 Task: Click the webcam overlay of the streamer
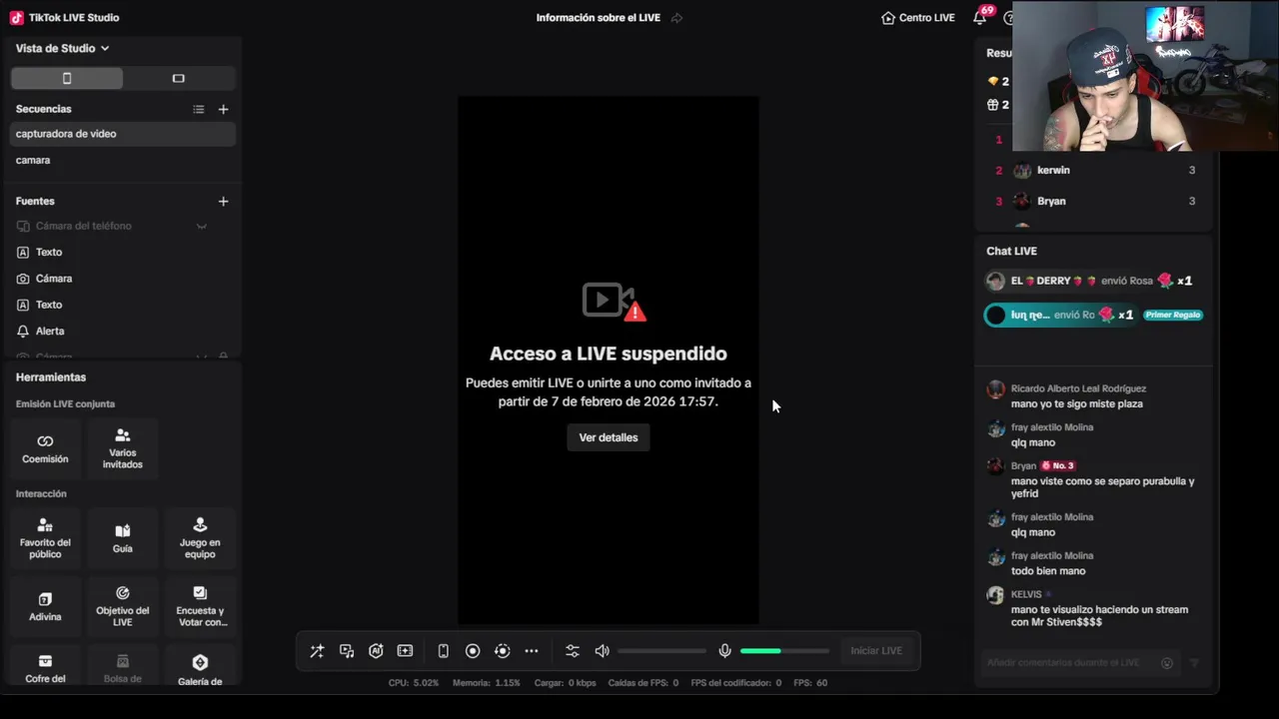[x=1145, y=76]
